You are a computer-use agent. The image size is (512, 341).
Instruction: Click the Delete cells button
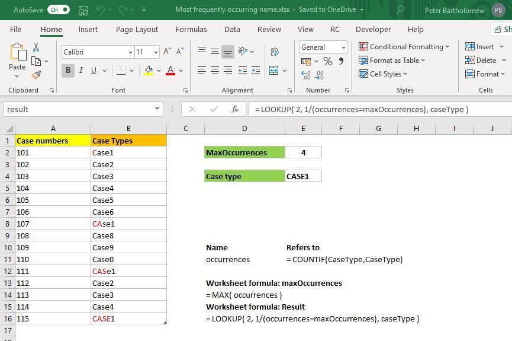tap(481, 60)
